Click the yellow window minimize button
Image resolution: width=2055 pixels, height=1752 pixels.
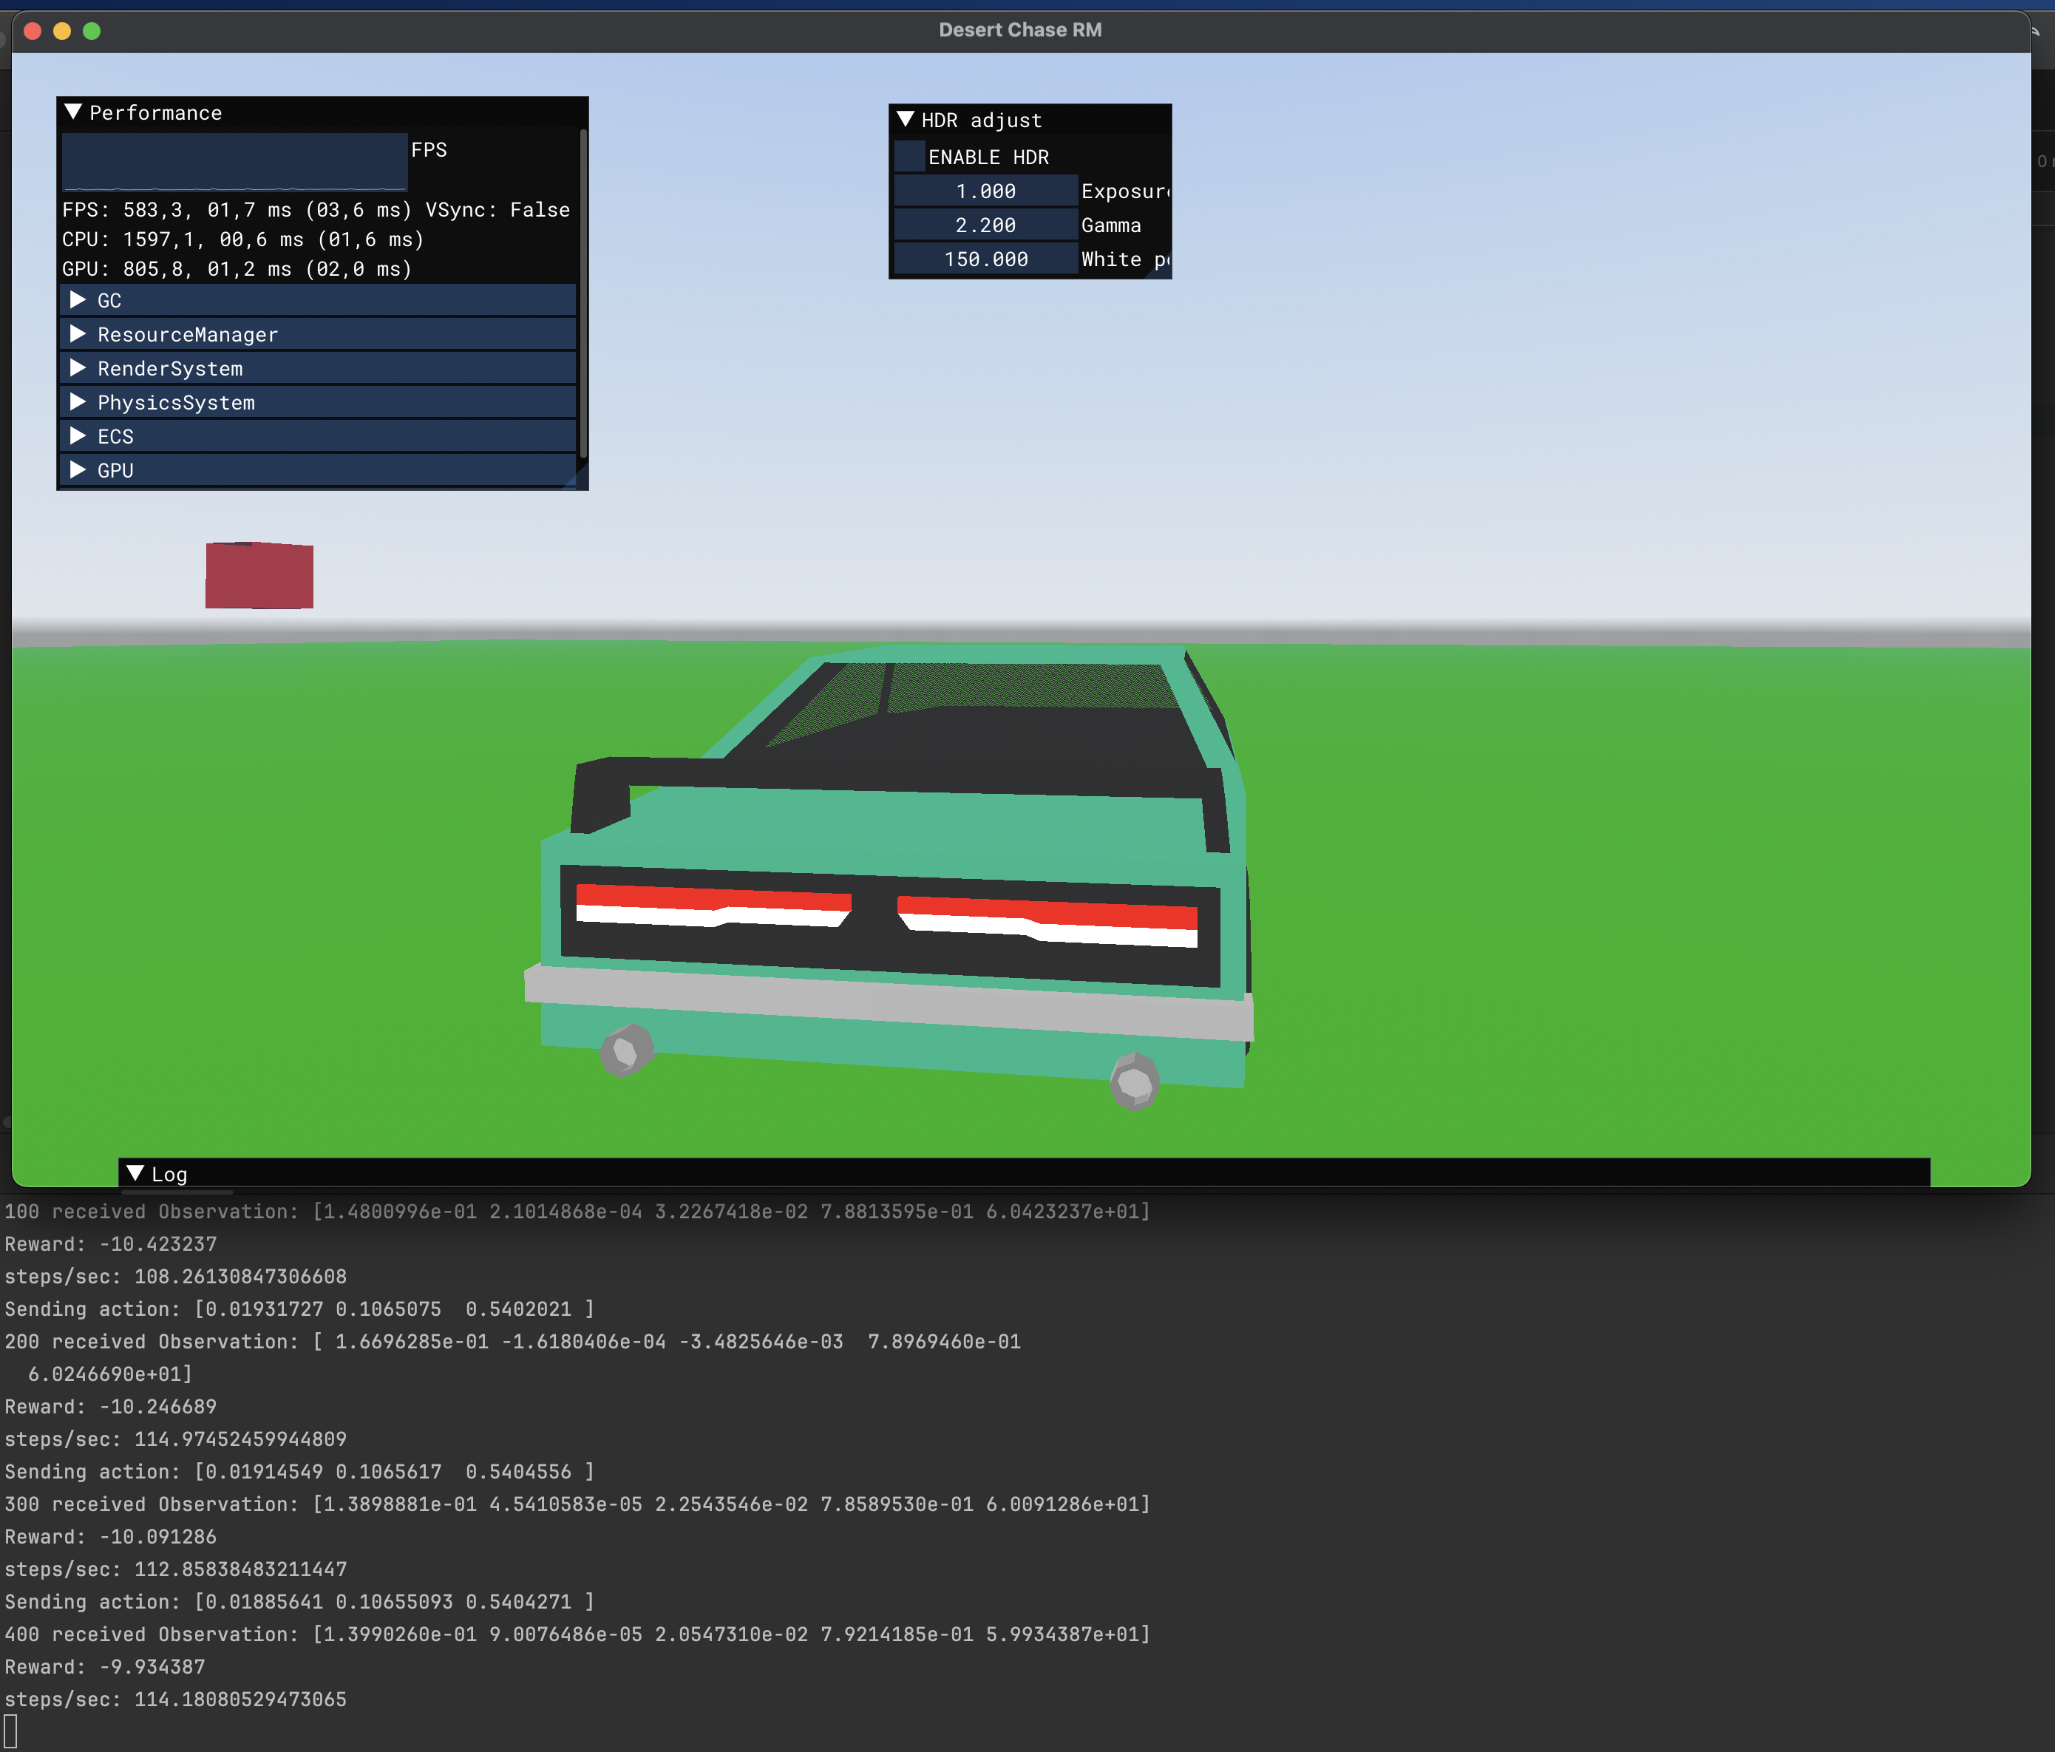pos(61,31)
